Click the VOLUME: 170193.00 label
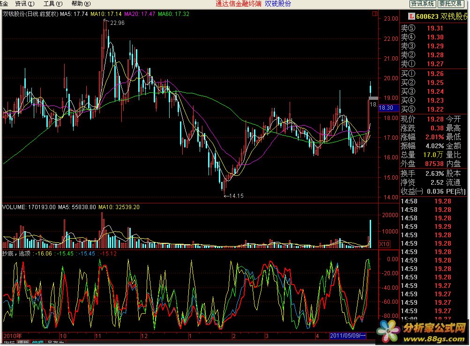The width and height of the screenshot is (470, 346). [x=29, y=207]
